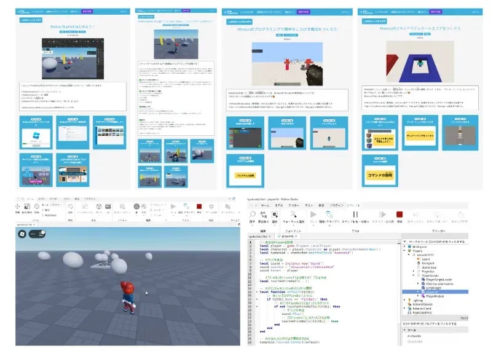Open the Terrain editor (地形) icon
496x351 pixels.
(70, 207)
